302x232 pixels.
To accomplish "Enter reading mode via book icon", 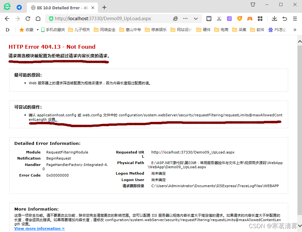I will click(209, 19).
